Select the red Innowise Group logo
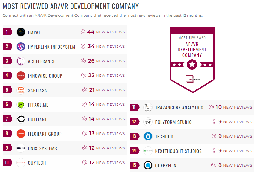254x172 pixels. coord(21,76)
